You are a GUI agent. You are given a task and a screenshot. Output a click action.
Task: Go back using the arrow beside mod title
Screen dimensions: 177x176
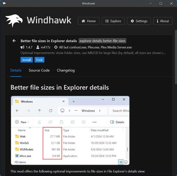point(14,41)
